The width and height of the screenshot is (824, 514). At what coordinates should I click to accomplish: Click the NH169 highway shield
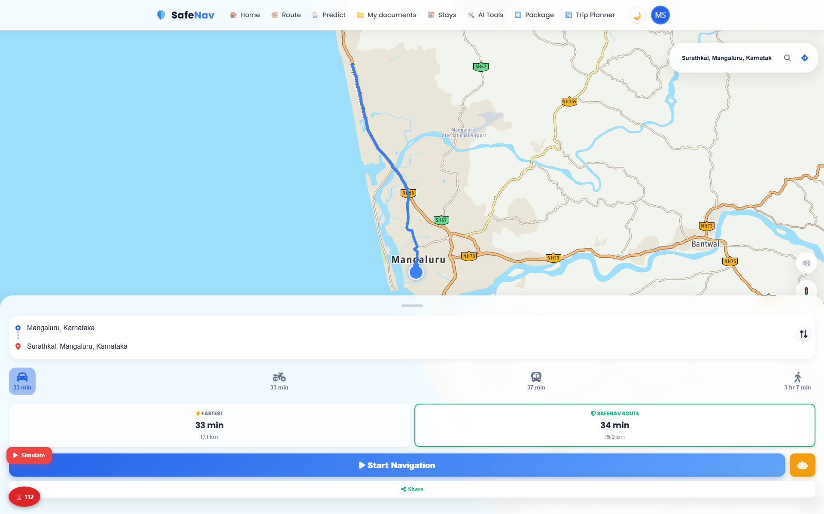pyautogui.click(x=569, y=101)
